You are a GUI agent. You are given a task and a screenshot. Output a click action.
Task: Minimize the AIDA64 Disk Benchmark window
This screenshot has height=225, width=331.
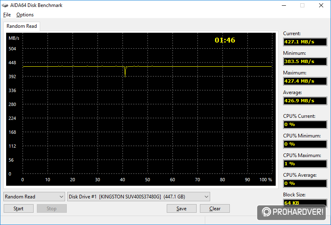point(284,5)
